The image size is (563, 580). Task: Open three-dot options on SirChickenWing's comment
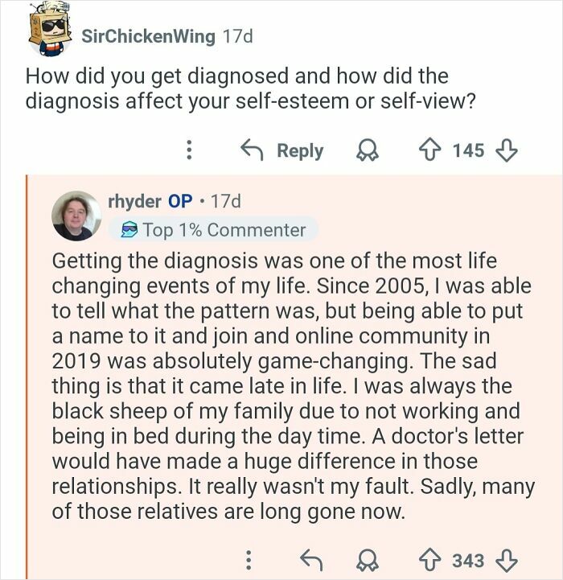click(189, 150)
